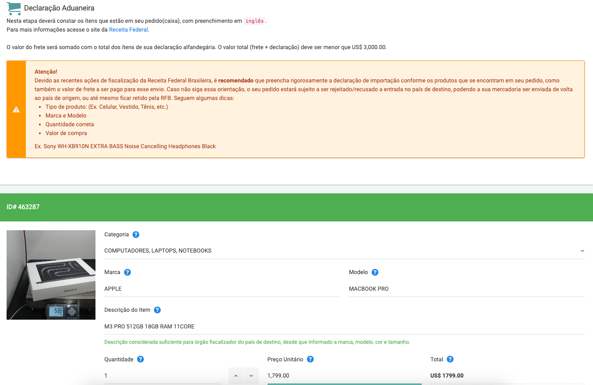
Task: Click the shopping cart icon beside Declaração Aduaneira
Action: [x=14, y=8]
